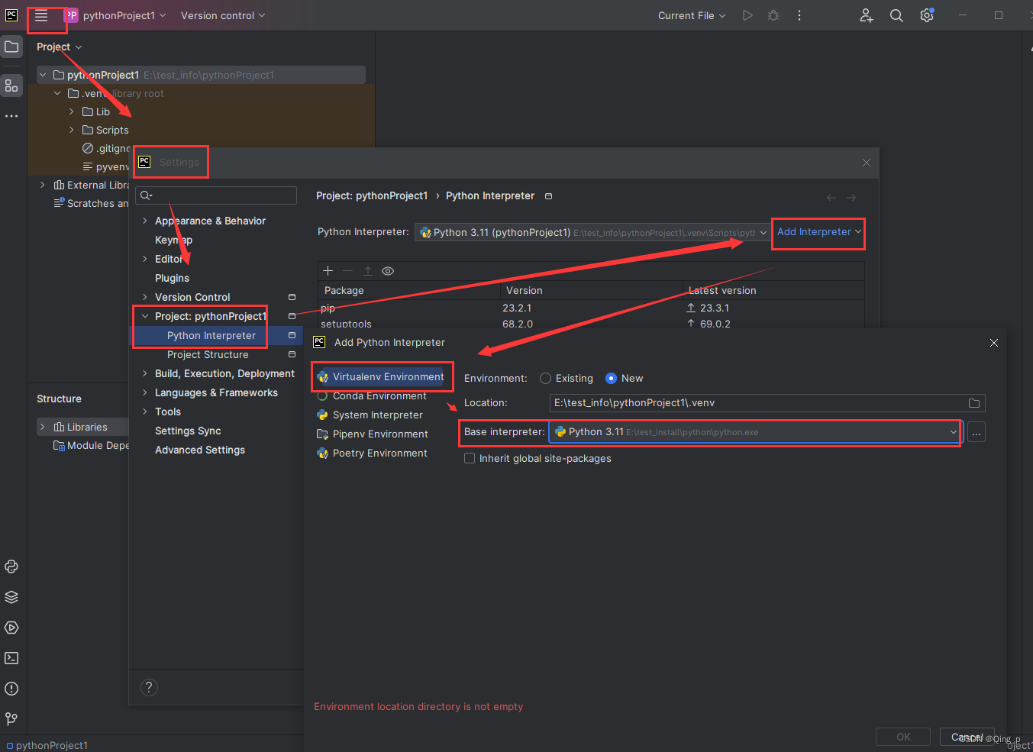Open the main hamburger menu

point(41,15)
